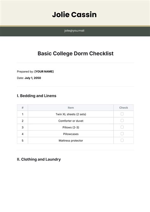Select the Jolie Cassin header name
150x212 pixels.
pos(74,15)
